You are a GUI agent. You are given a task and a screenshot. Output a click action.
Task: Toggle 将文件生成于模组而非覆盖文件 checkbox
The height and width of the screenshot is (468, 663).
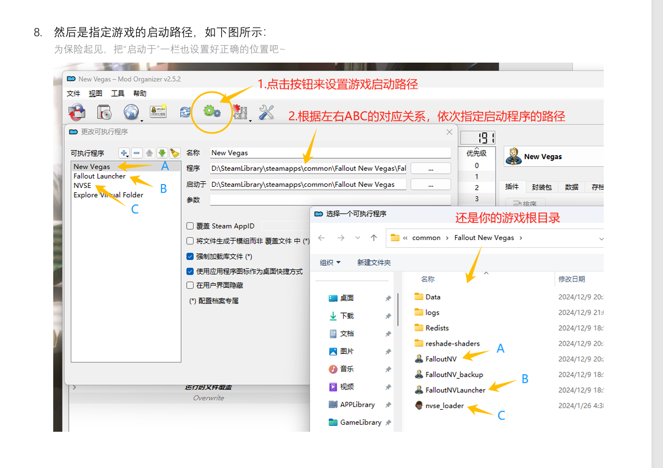[x=190, y=241]
